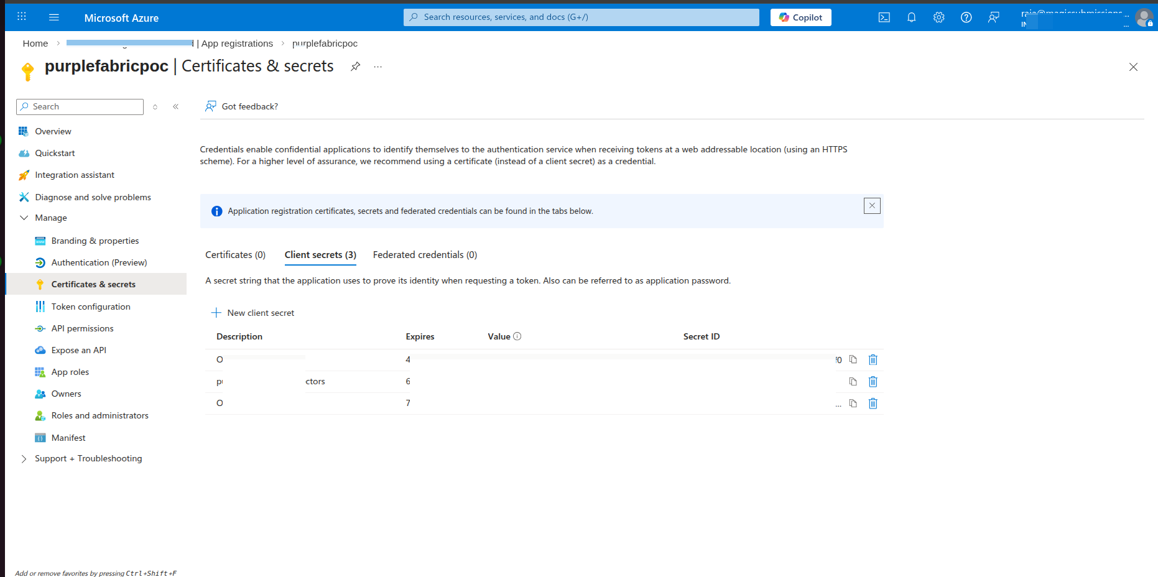Click the Got feedback icon

coord(211,106)
